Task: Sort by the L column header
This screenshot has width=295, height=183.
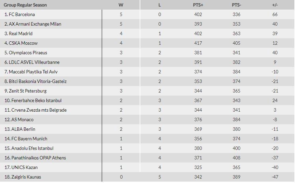Action: pos(159,5)
